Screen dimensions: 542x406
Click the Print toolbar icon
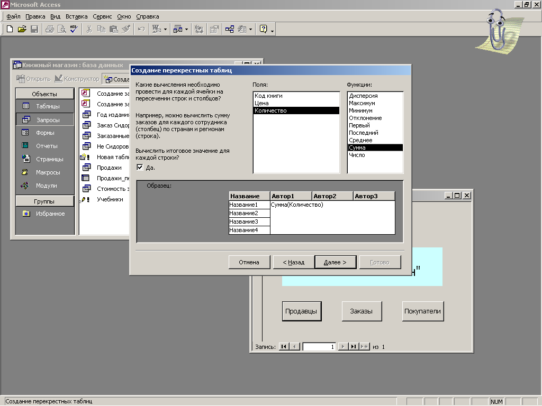click(x=50, y=30)
